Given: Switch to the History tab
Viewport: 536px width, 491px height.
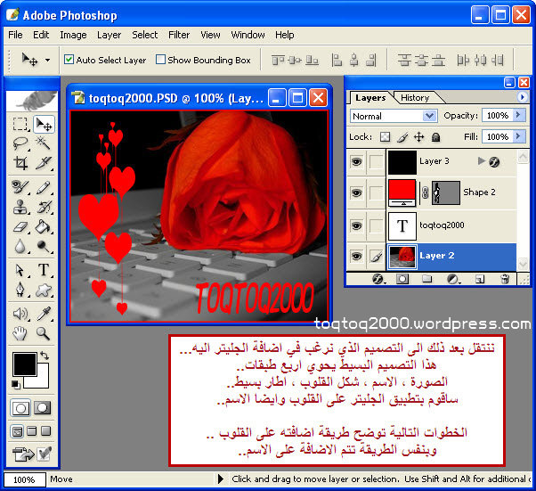Looking at the screenshot, I should pos(414,97).
